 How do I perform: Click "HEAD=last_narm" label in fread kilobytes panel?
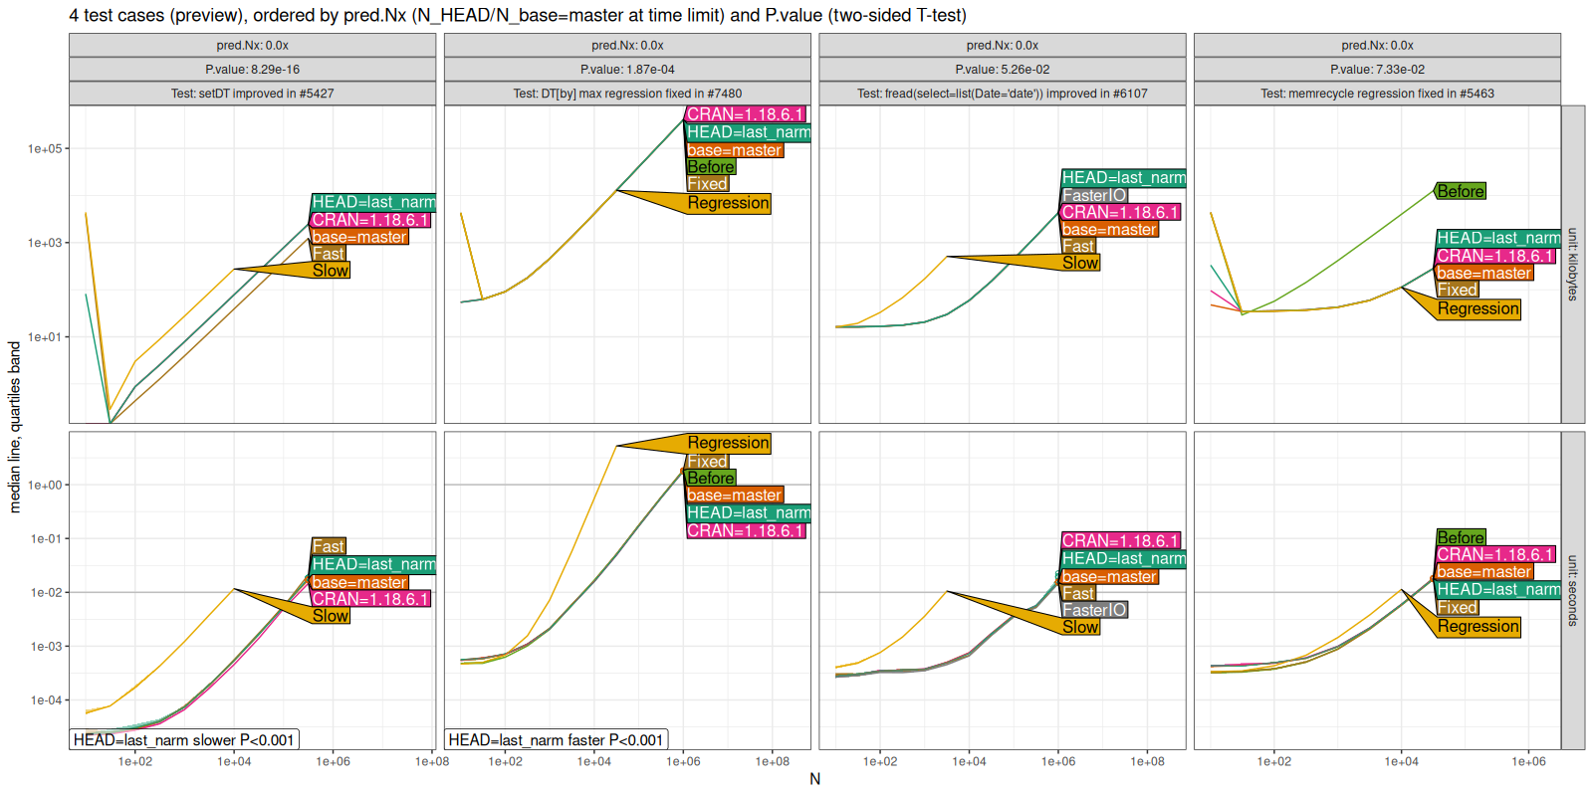1123,178
